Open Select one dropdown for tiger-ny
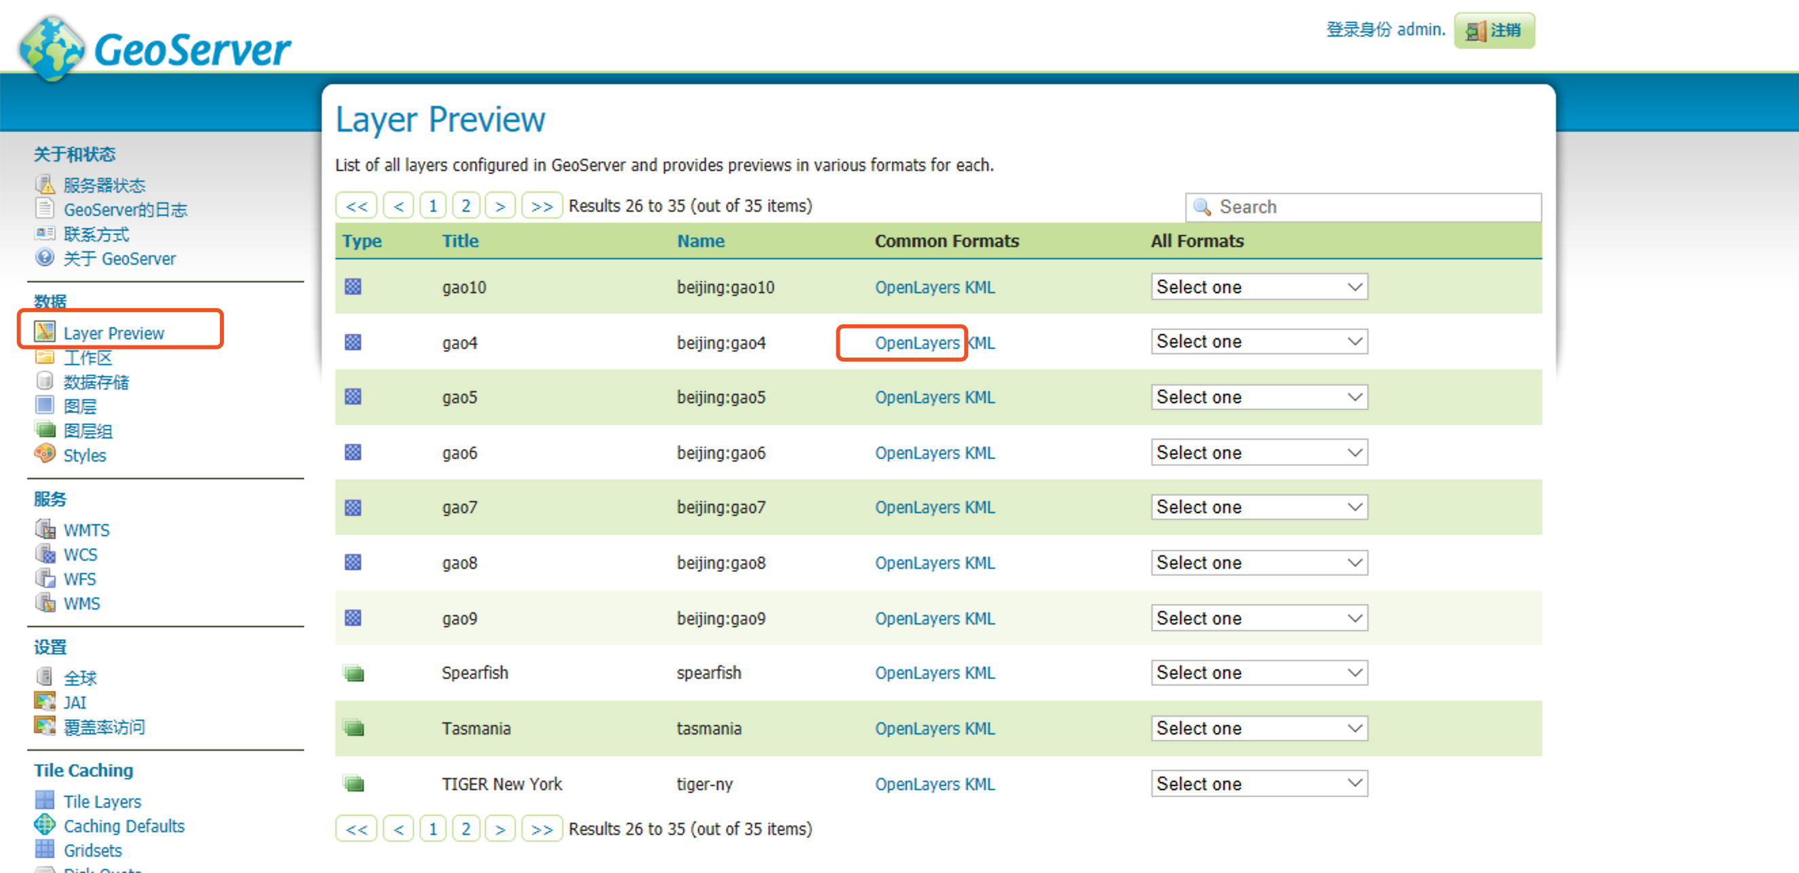 [1259, 783]
